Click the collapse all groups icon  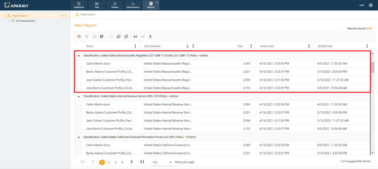(x=126, y=37)
